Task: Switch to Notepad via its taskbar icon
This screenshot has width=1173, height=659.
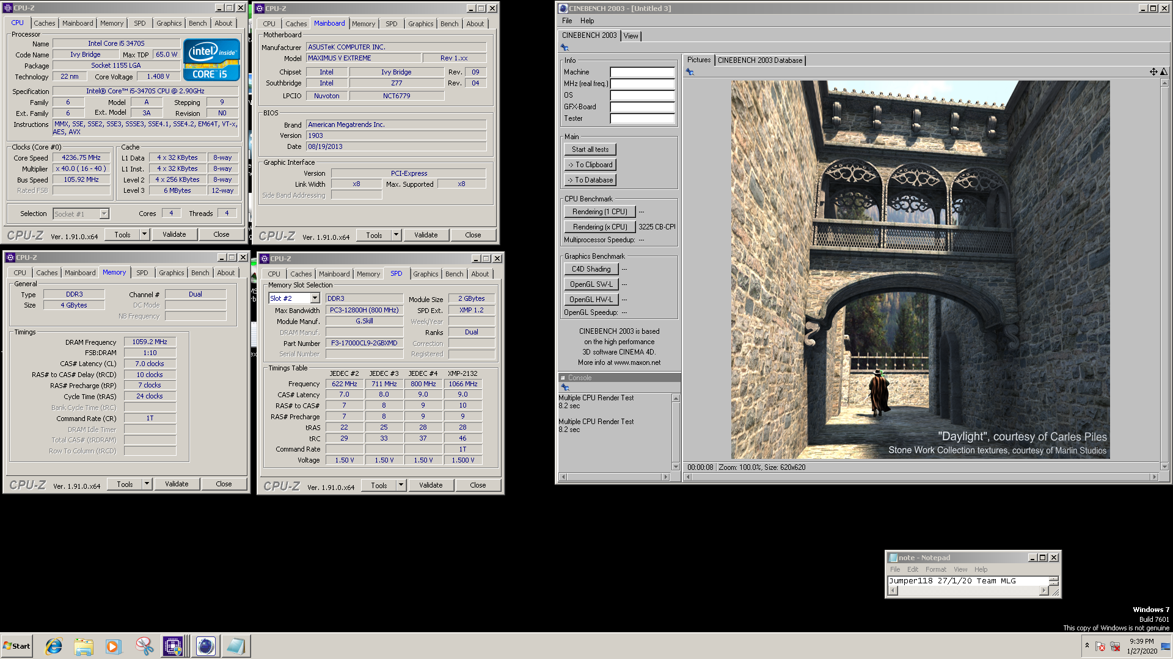Action: tap(235, 646)
